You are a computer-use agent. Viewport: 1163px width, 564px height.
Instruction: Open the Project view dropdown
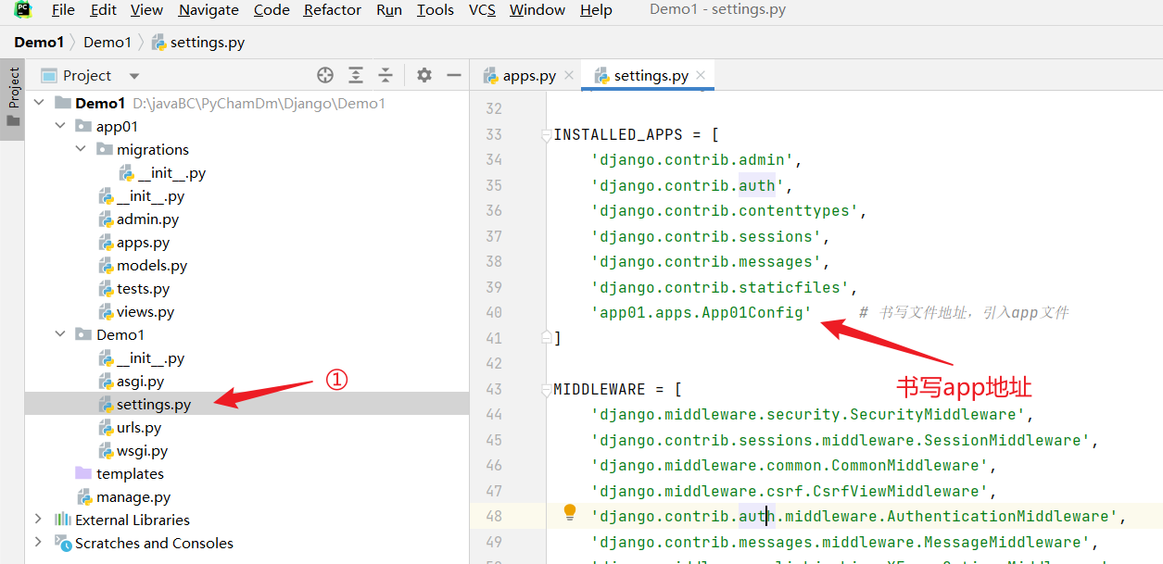point(134,76)
